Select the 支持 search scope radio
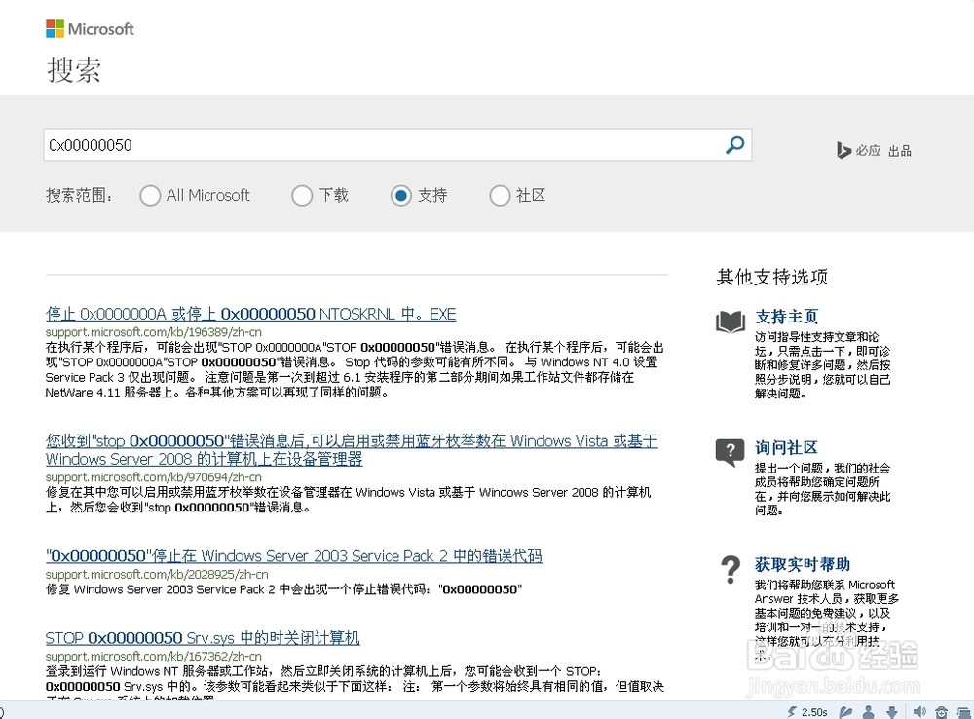The image size is (974, 719). (400, 195)
